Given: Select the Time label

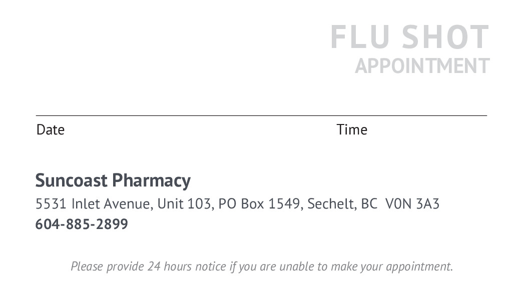Looking at the screenshot, I should pos(352,130).
